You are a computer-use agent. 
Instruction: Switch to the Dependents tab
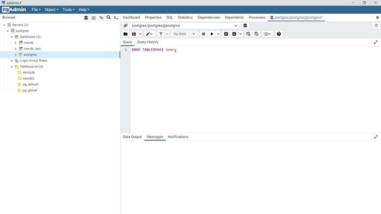[234, 17]
